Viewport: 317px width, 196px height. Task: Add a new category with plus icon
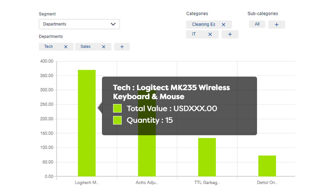[230, 34]
